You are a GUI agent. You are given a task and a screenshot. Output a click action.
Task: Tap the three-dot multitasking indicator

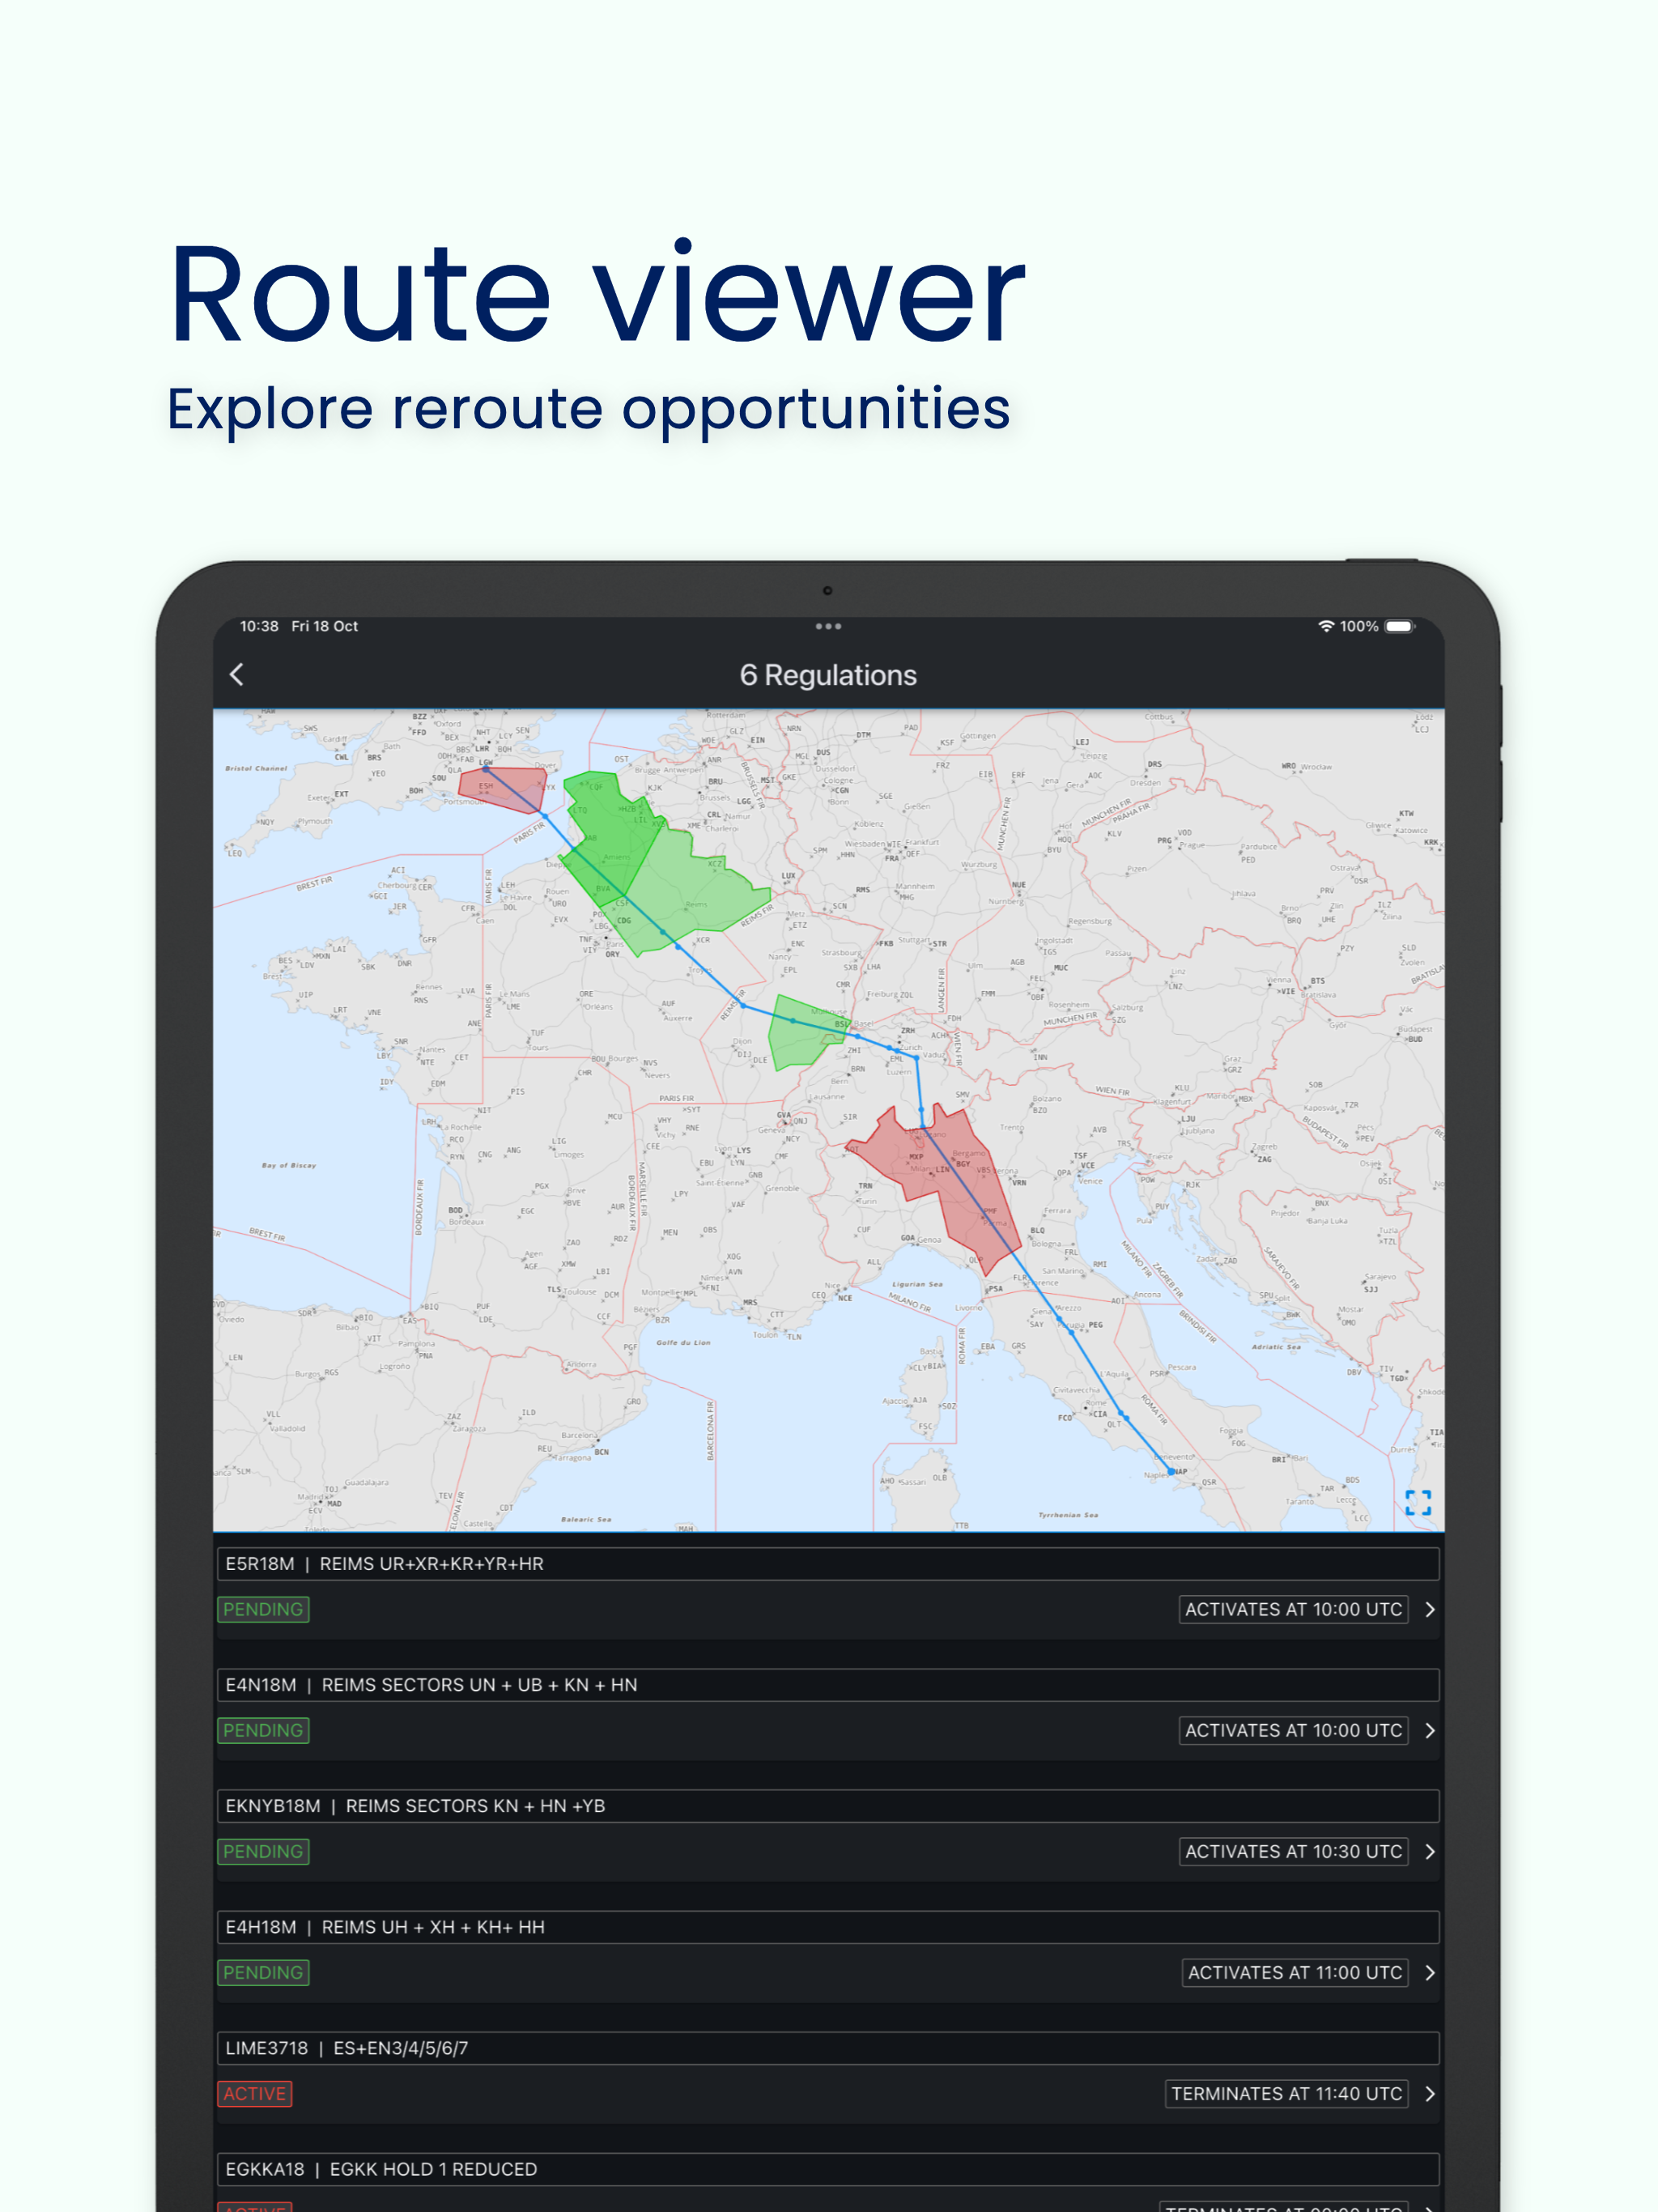click(828, 627)
